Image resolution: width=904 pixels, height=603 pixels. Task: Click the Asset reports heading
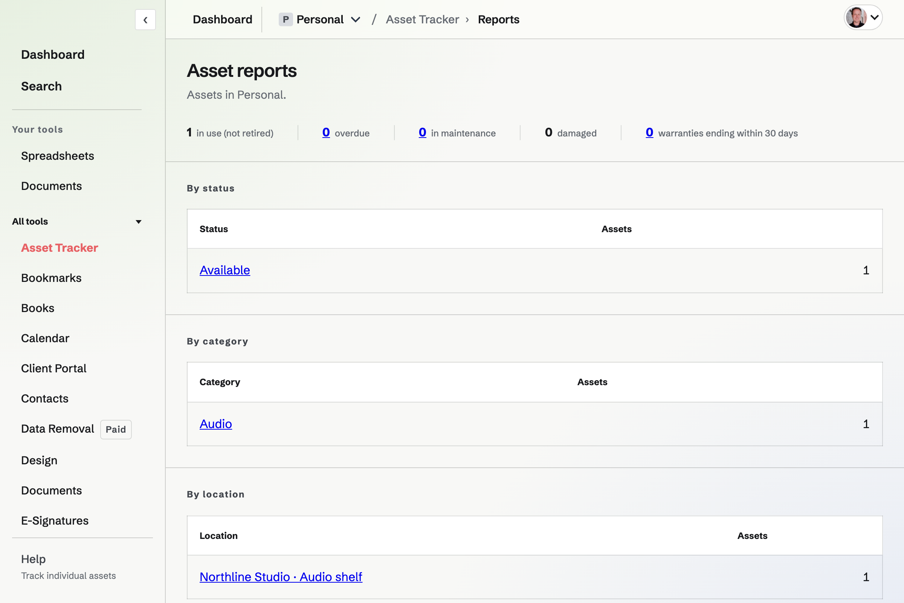(242, 71)
